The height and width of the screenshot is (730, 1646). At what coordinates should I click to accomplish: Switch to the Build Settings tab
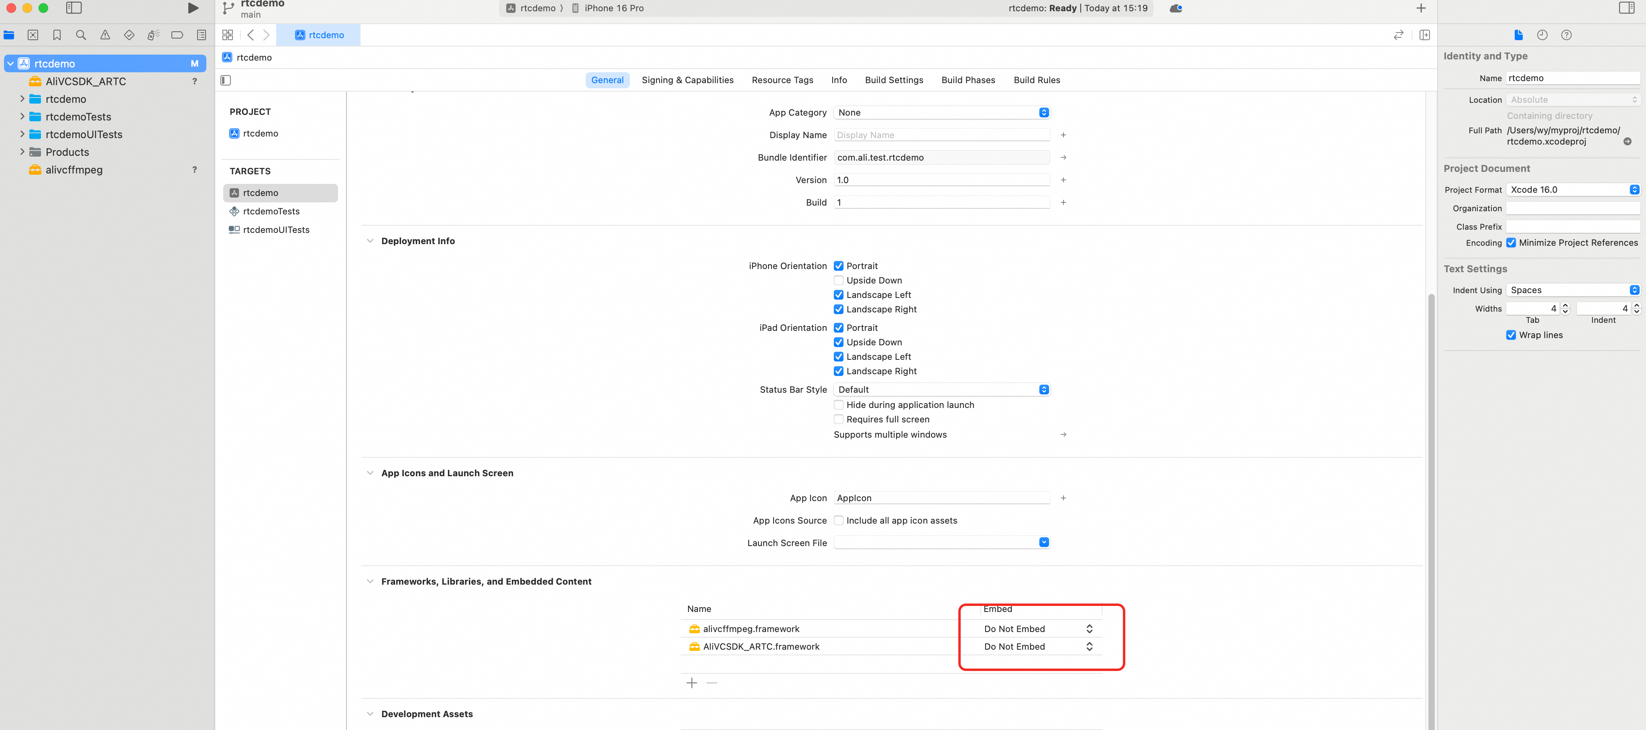click(x=893, y=80)
